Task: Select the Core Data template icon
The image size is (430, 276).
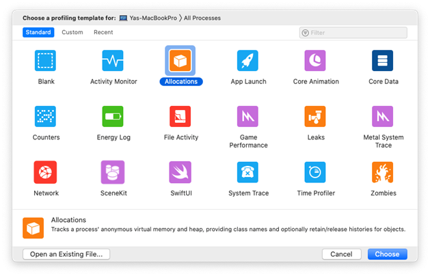Action: pos(383,61)
